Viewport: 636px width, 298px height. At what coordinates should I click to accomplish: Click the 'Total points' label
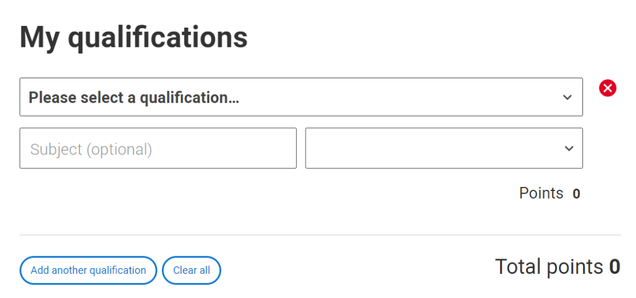coord(549,267)
